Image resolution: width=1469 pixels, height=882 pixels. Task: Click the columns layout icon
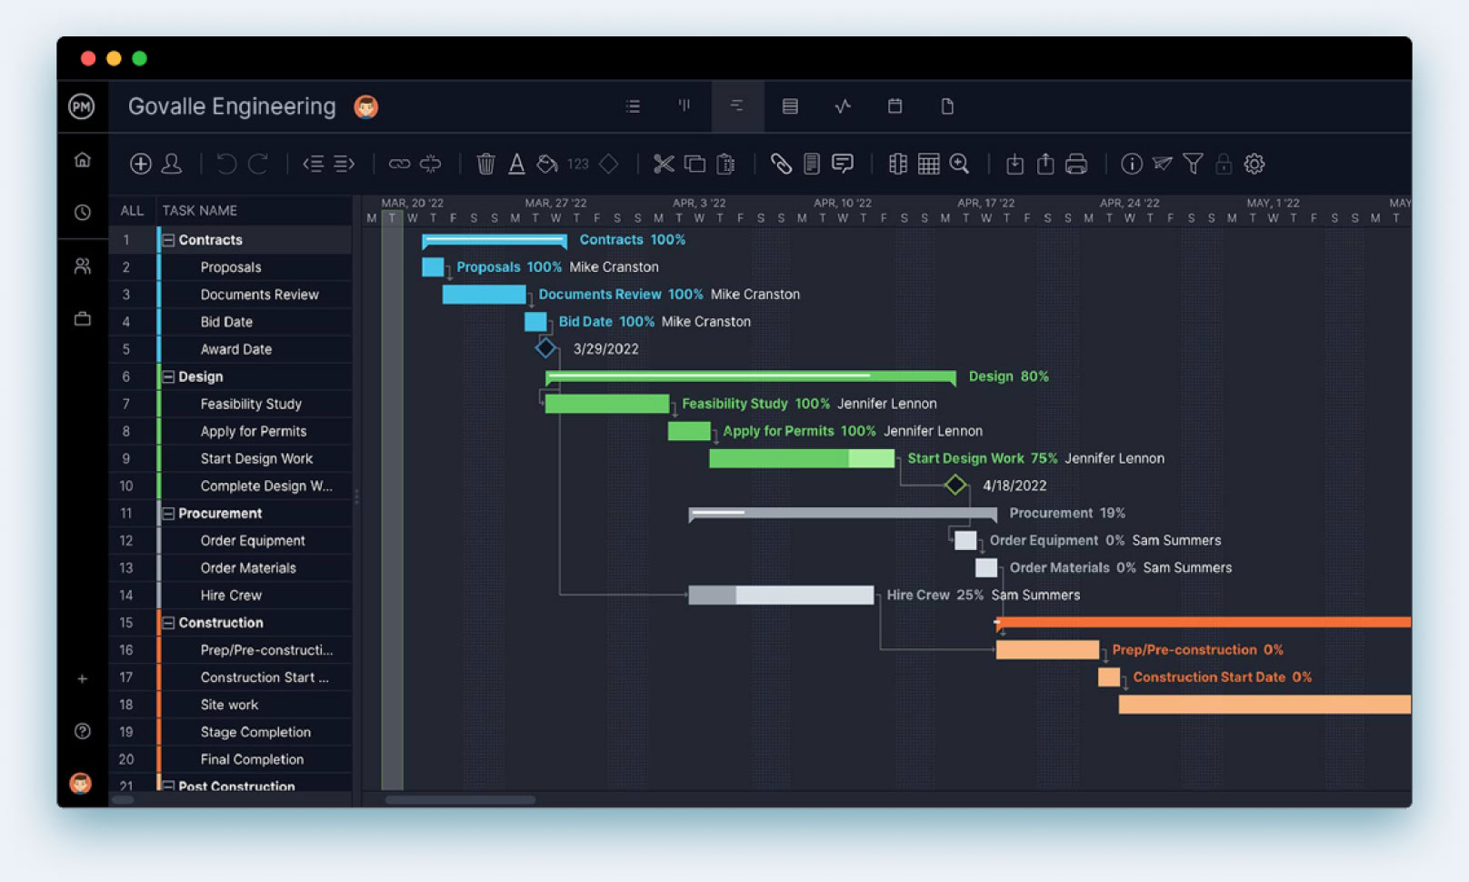click(x=898, y=164)
